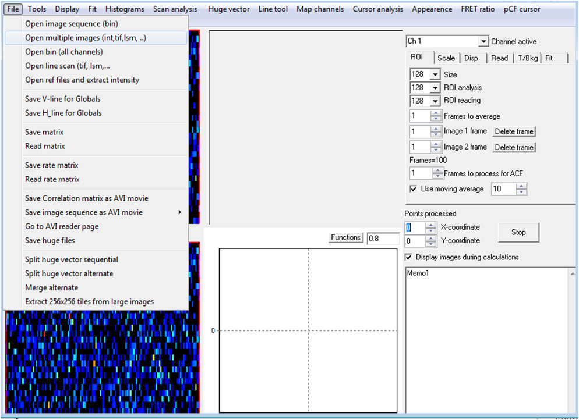579x420 pixels.
Task: Adjust the moving average value stepper
Action: (x=521, y=189)
